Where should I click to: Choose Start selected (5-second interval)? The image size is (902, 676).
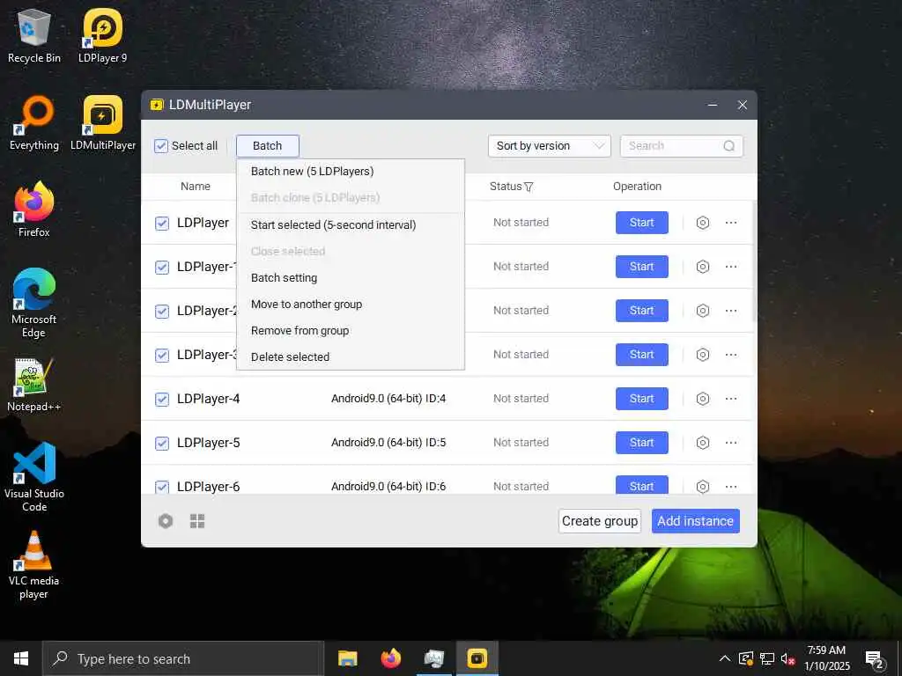tap(351, 224)
